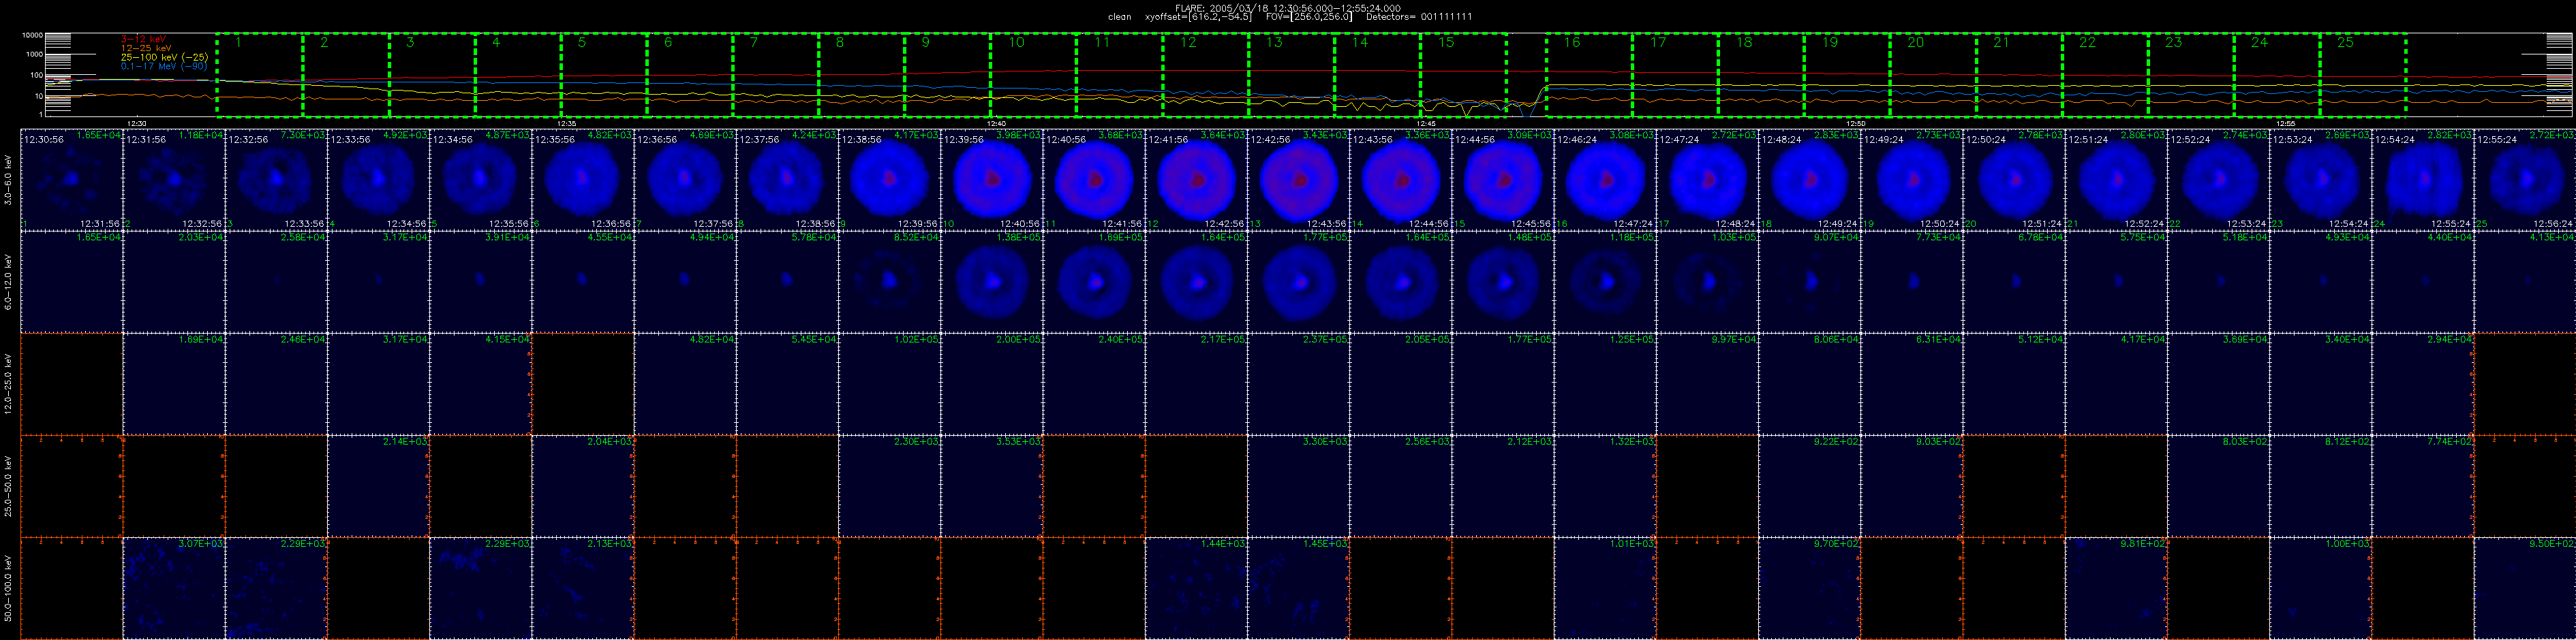Select interval box 25 on the light curve

click(2363, 75)
